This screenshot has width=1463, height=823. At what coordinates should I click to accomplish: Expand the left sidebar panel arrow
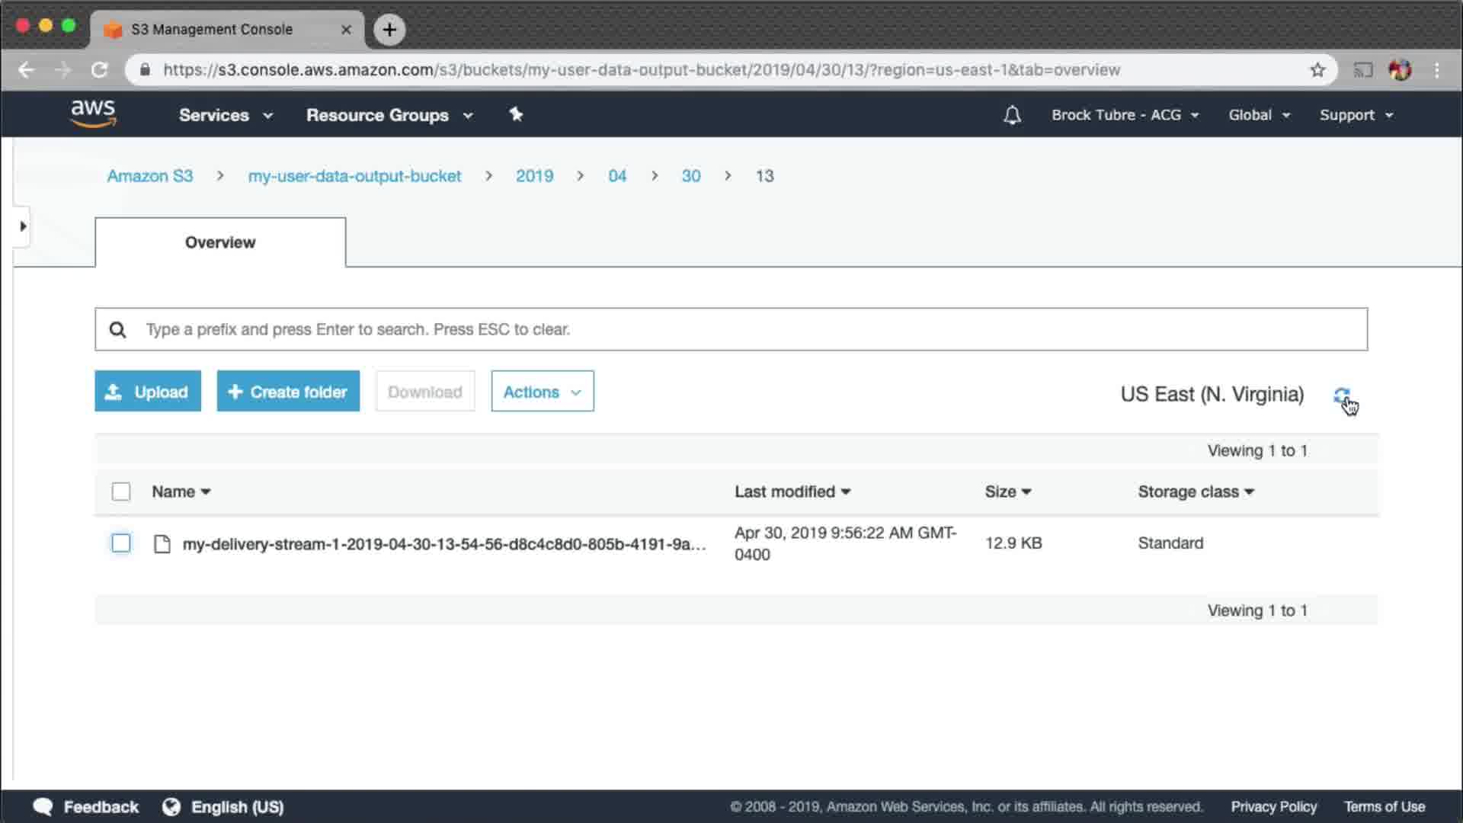pyautogui.click(x=23, y=226)
